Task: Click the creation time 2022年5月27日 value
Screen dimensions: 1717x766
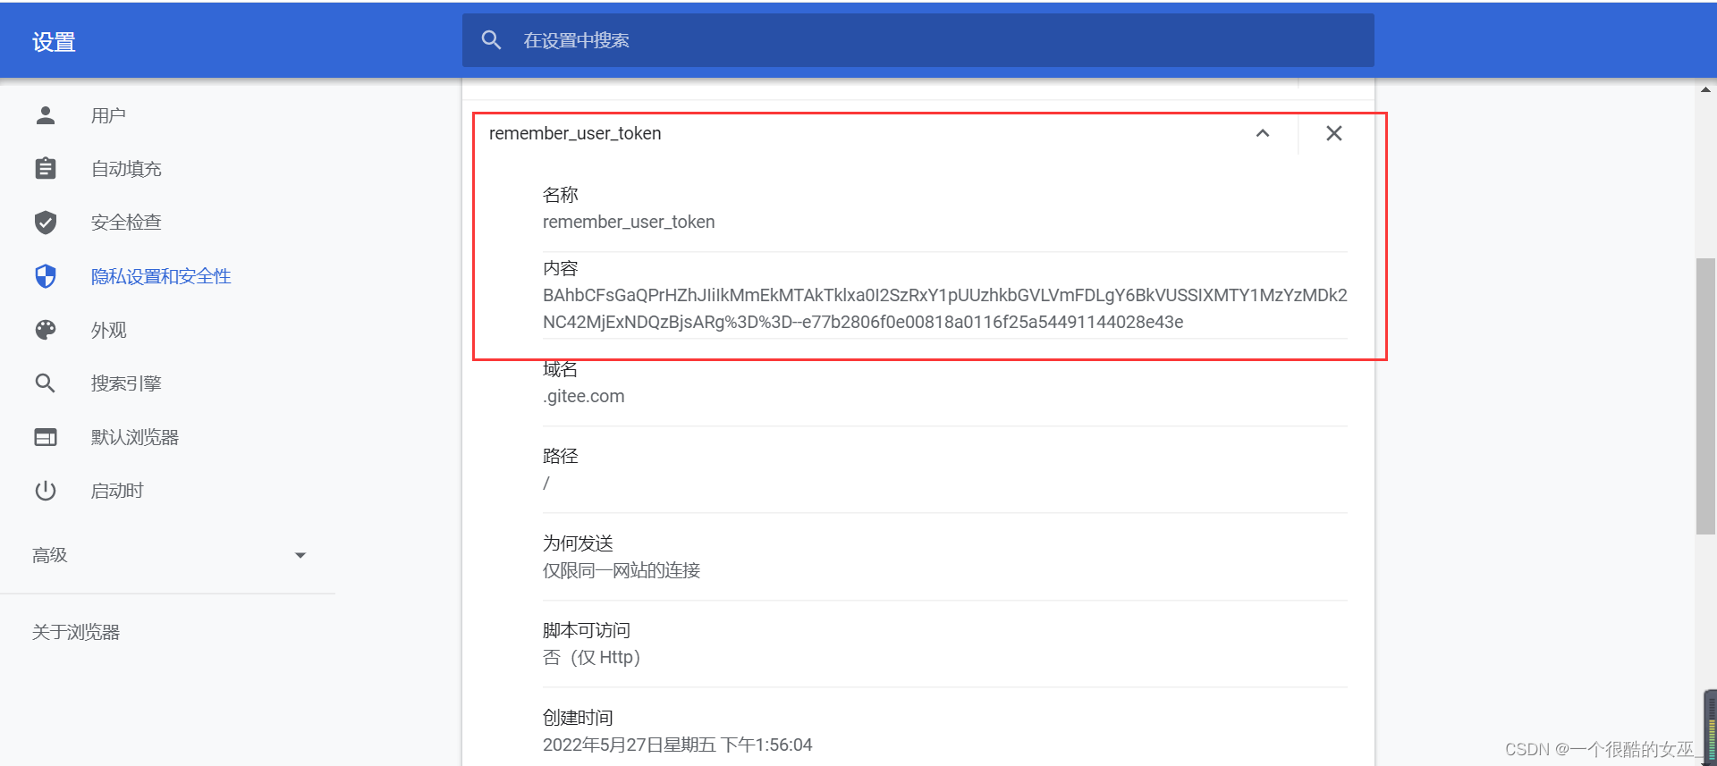Action: click(x=678, y=745)
